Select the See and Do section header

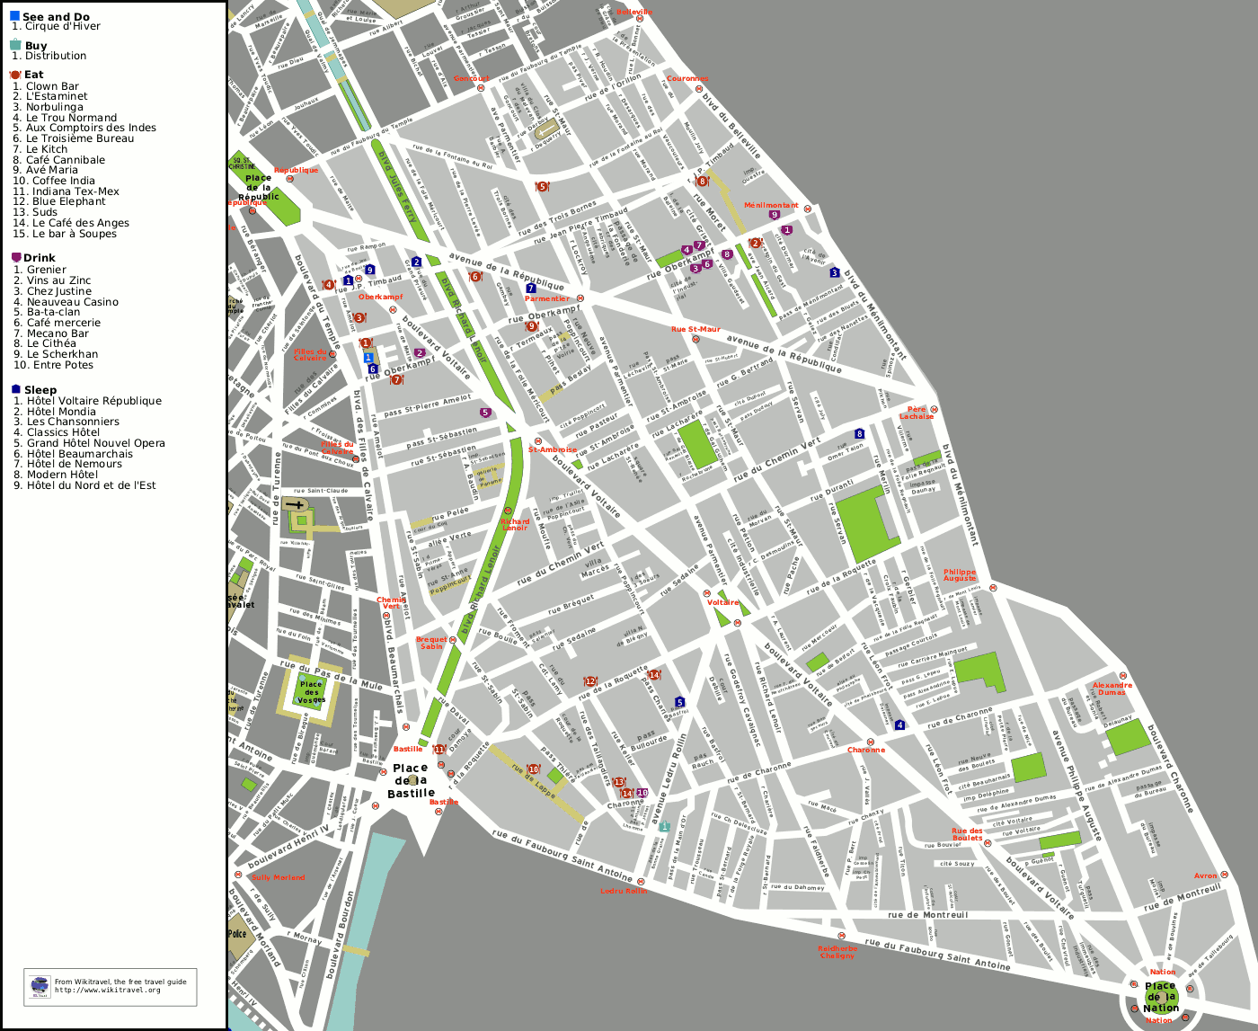(54, 15)
